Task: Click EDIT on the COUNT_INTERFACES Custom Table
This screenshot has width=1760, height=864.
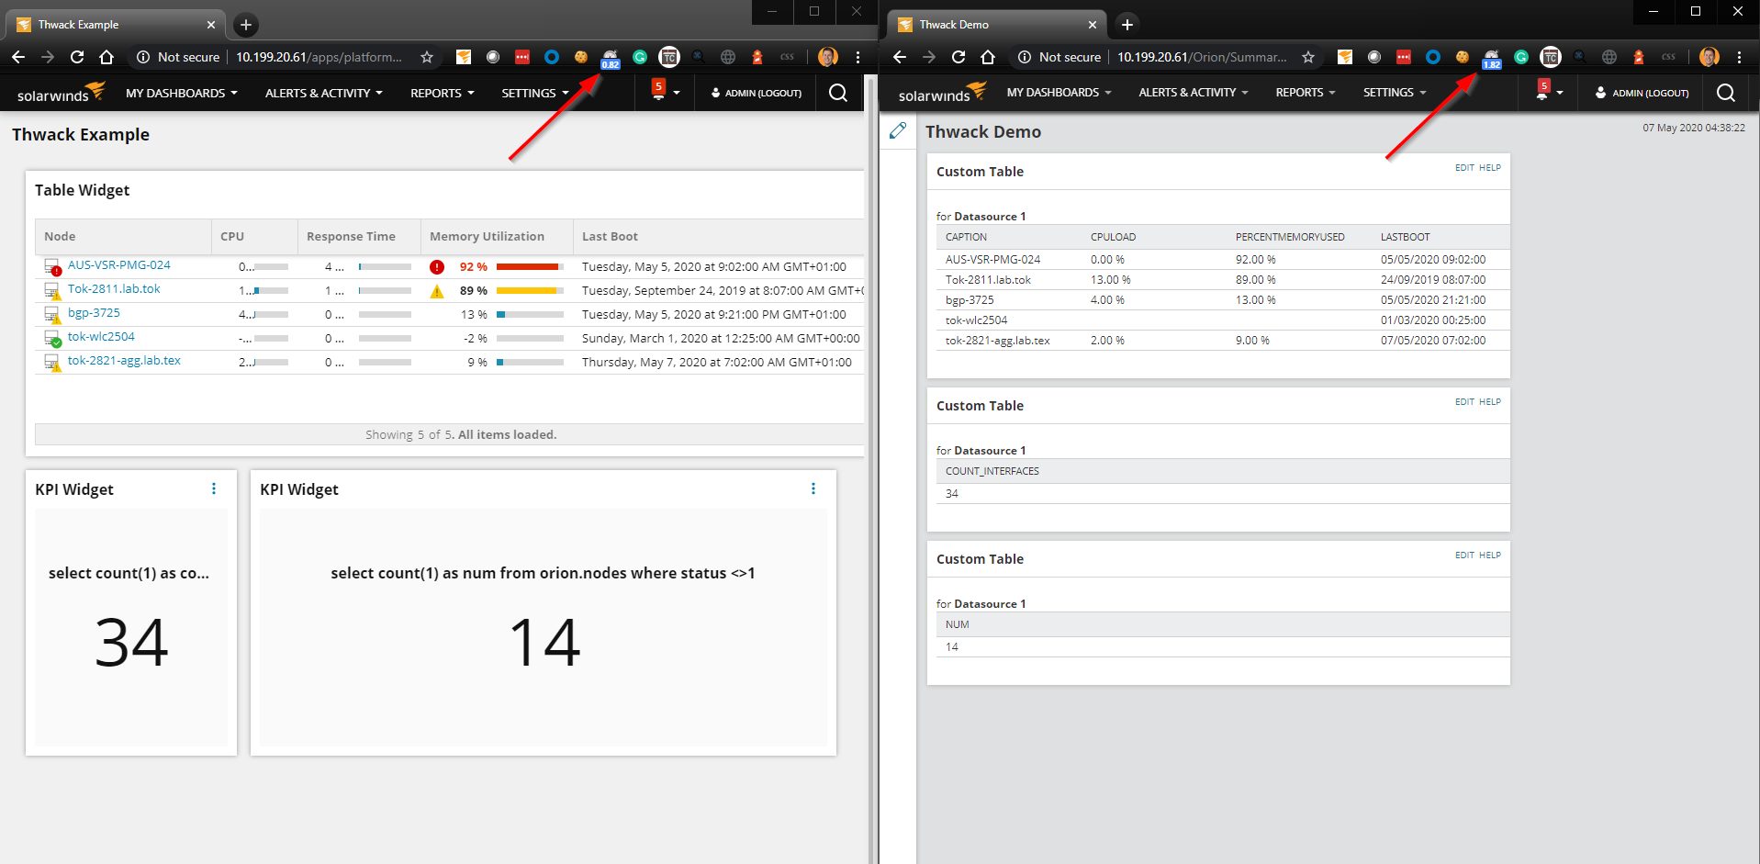Action: point(1464,402)
